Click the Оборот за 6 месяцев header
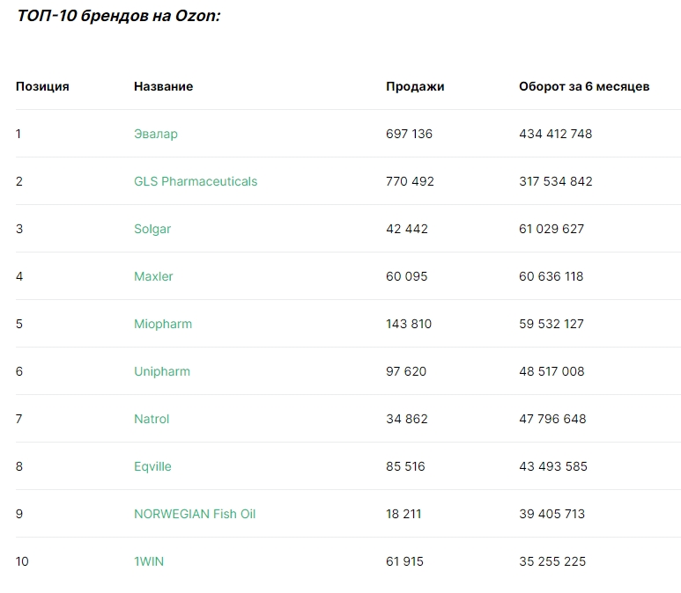Image resolution: width=681 pixels, height=593 pixels. [584, 86]
